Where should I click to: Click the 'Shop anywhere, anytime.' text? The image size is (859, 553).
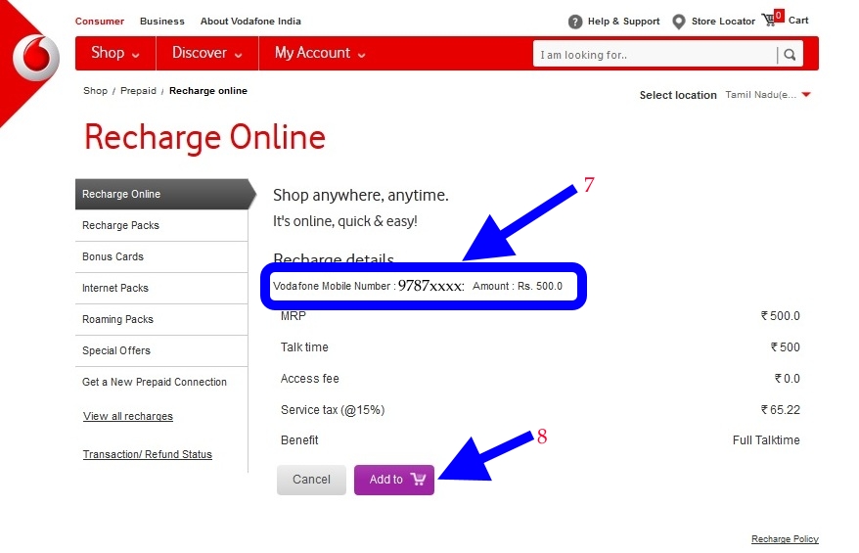click(360, 195)
